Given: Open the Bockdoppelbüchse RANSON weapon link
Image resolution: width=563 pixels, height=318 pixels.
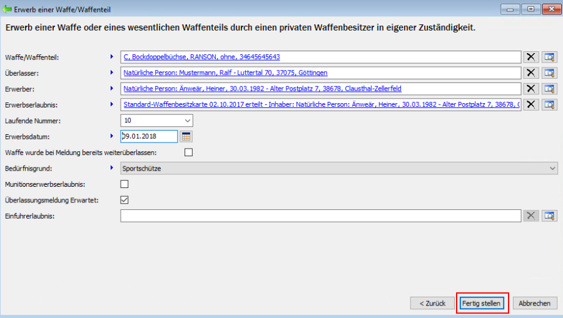Looking at the screenshot, I should (x=201, y=57).
